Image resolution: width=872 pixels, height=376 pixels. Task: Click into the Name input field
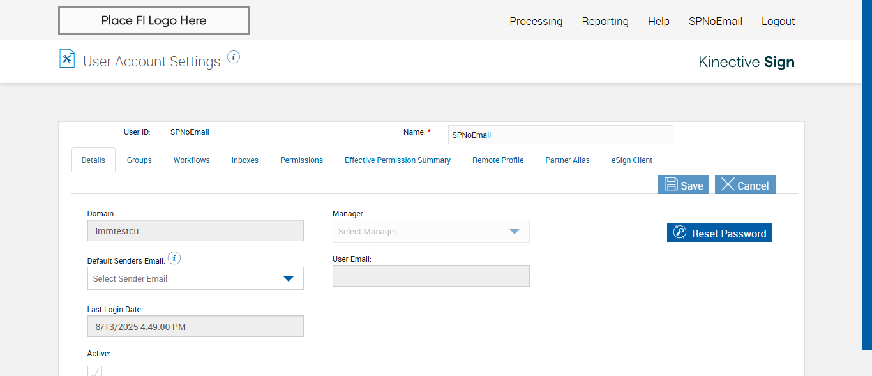point(560,135)
